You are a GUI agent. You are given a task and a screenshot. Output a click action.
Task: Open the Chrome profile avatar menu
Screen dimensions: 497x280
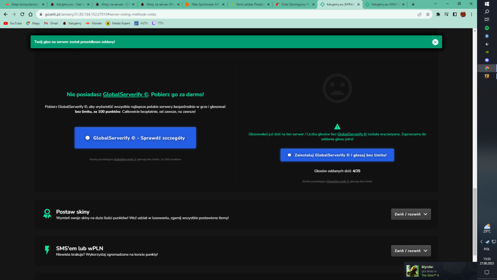pyautogui.click(x=463, y=14)
